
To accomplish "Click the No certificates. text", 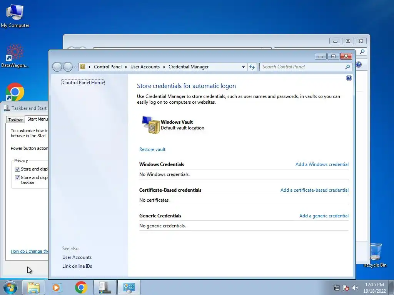I will pos(154,200).
